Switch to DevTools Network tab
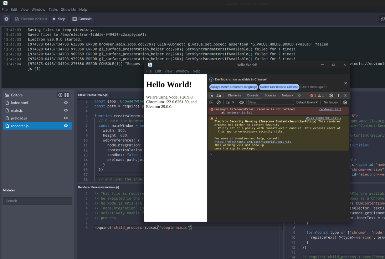Image resolution: width=385 pixels, height=259 pixels. [288, 95]
